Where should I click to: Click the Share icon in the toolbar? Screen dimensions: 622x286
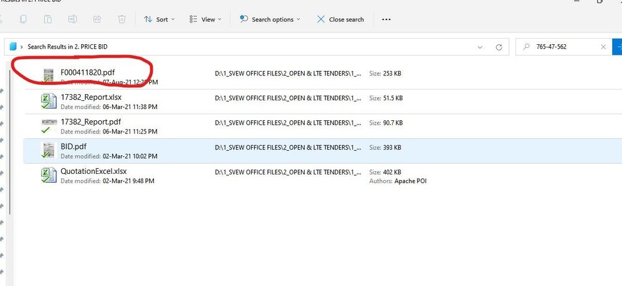click(97, 19)
